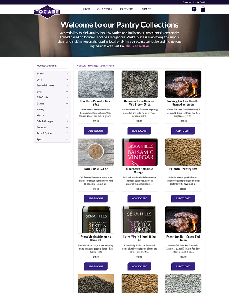Select the Oils & Vinegar category
The image size is (229, 293).
(x=52, y=121)
